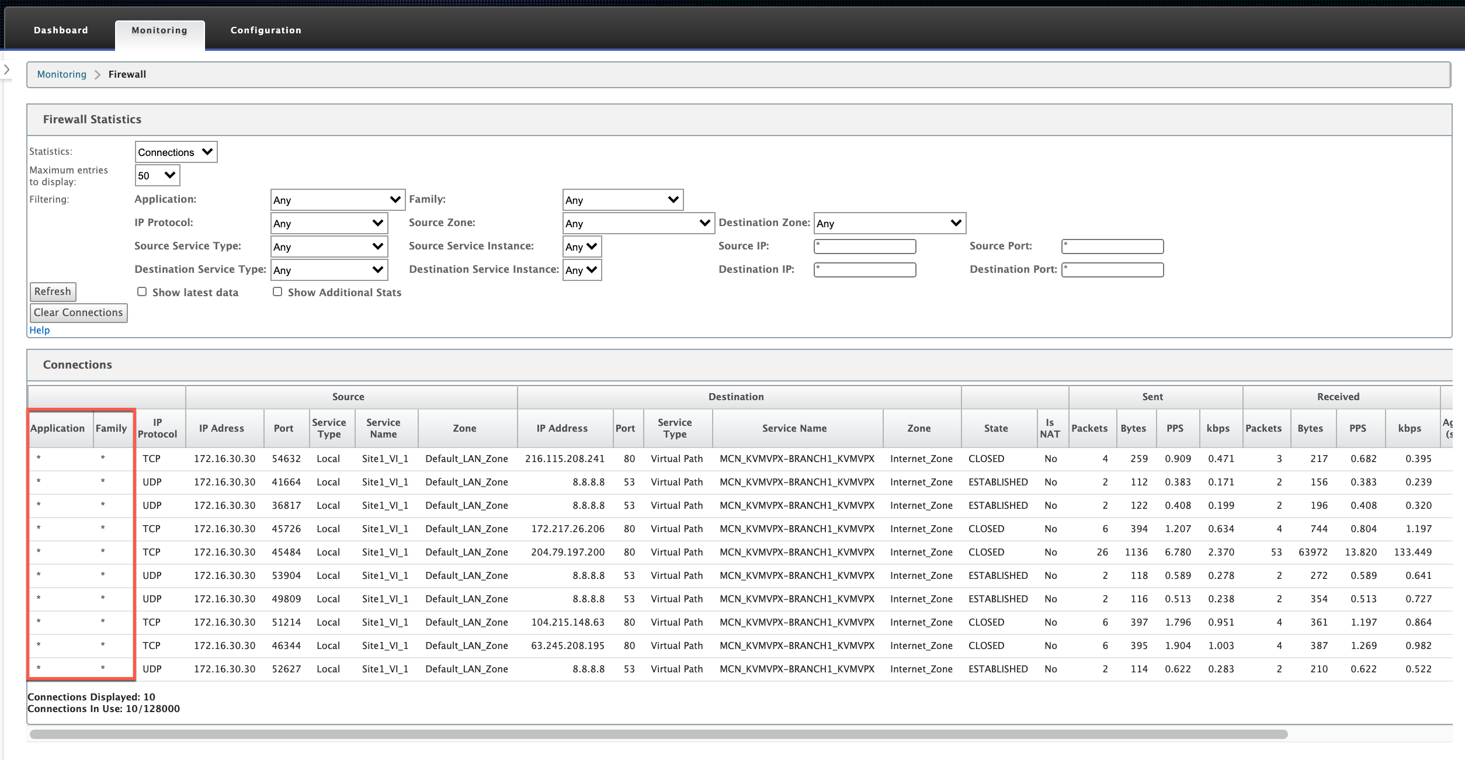Screen dimensions: 1465x760
Task: Select source port 41664 cell
Action: [286, 482]
